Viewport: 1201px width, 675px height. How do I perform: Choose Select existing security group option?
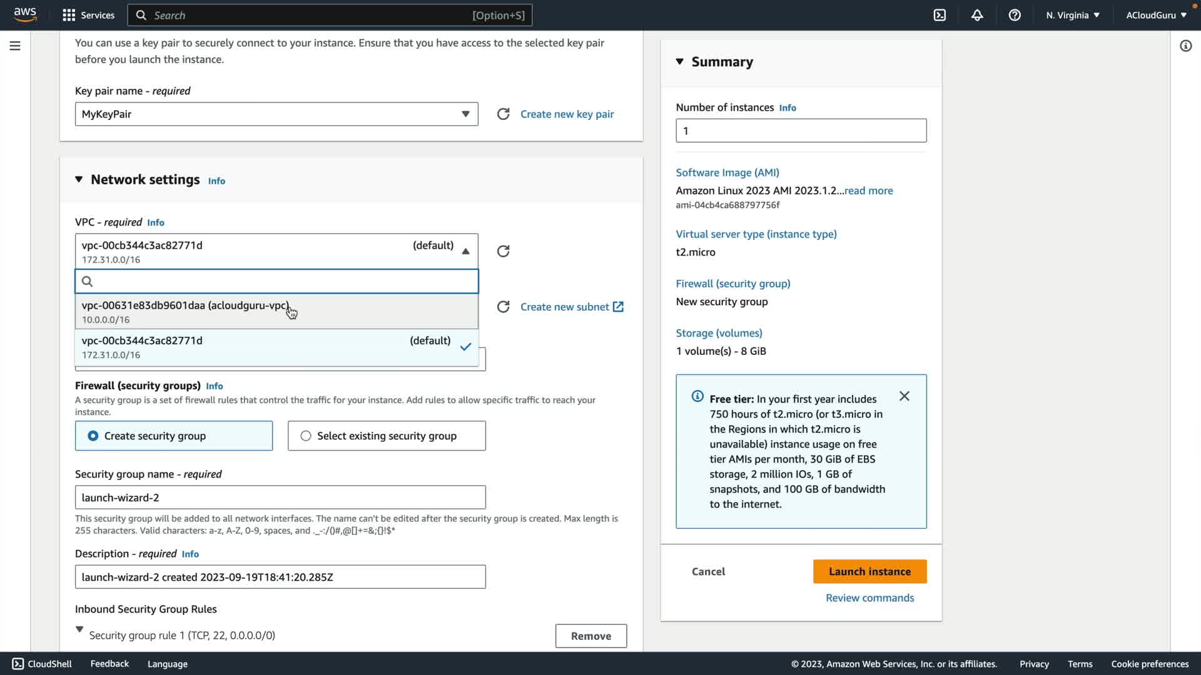306,436
